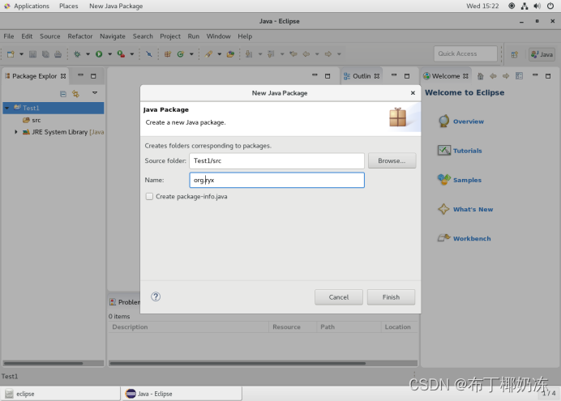Switch to the Outline tab
The height and width of the screenshot is (401, 561).
pyautogui.click(x=362, y=76)
